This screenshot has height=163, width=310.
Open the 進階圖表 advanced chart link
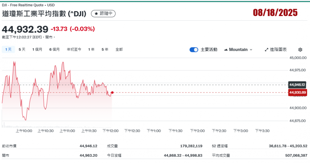278,50
